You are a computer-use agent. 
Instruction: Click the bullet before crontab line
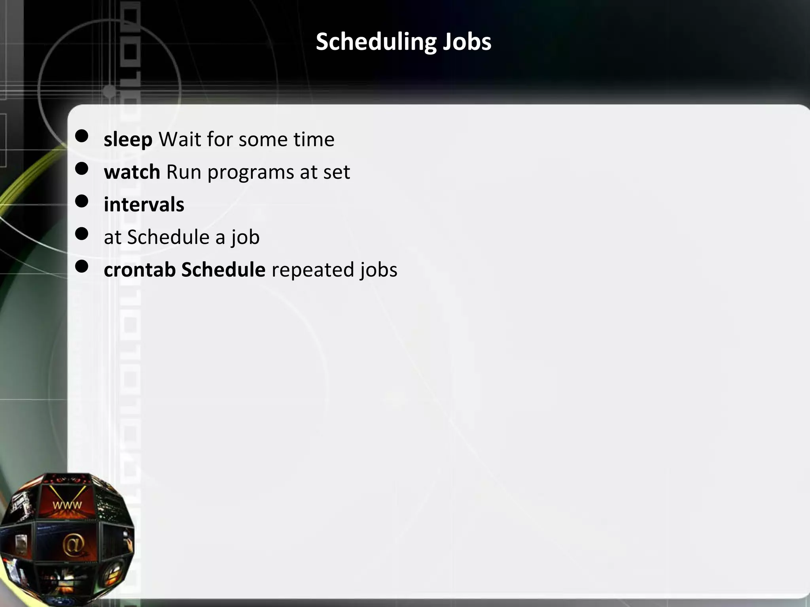click(x=82, y=267)
